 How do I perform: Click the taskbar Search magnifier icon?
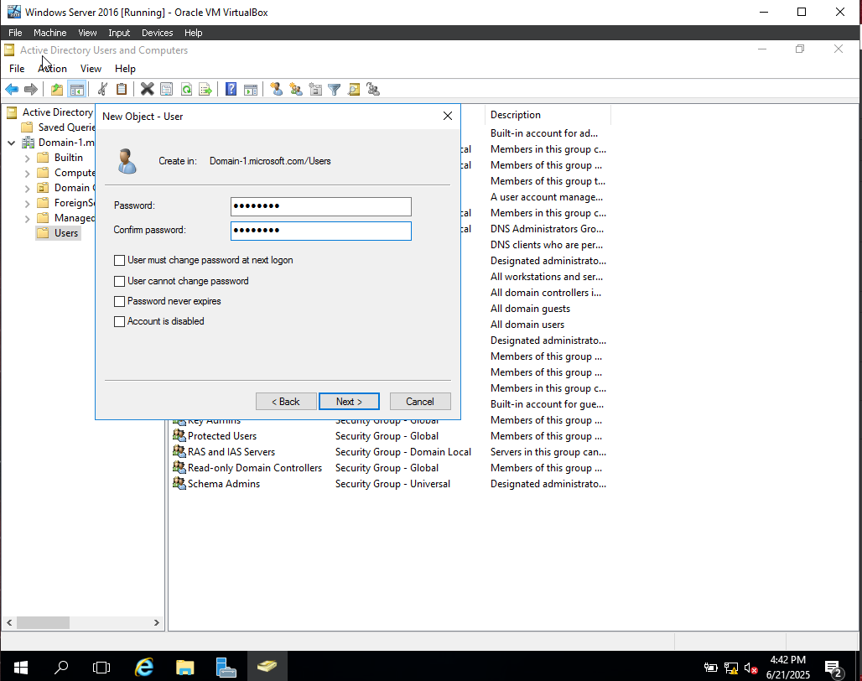tap(61, 668)
